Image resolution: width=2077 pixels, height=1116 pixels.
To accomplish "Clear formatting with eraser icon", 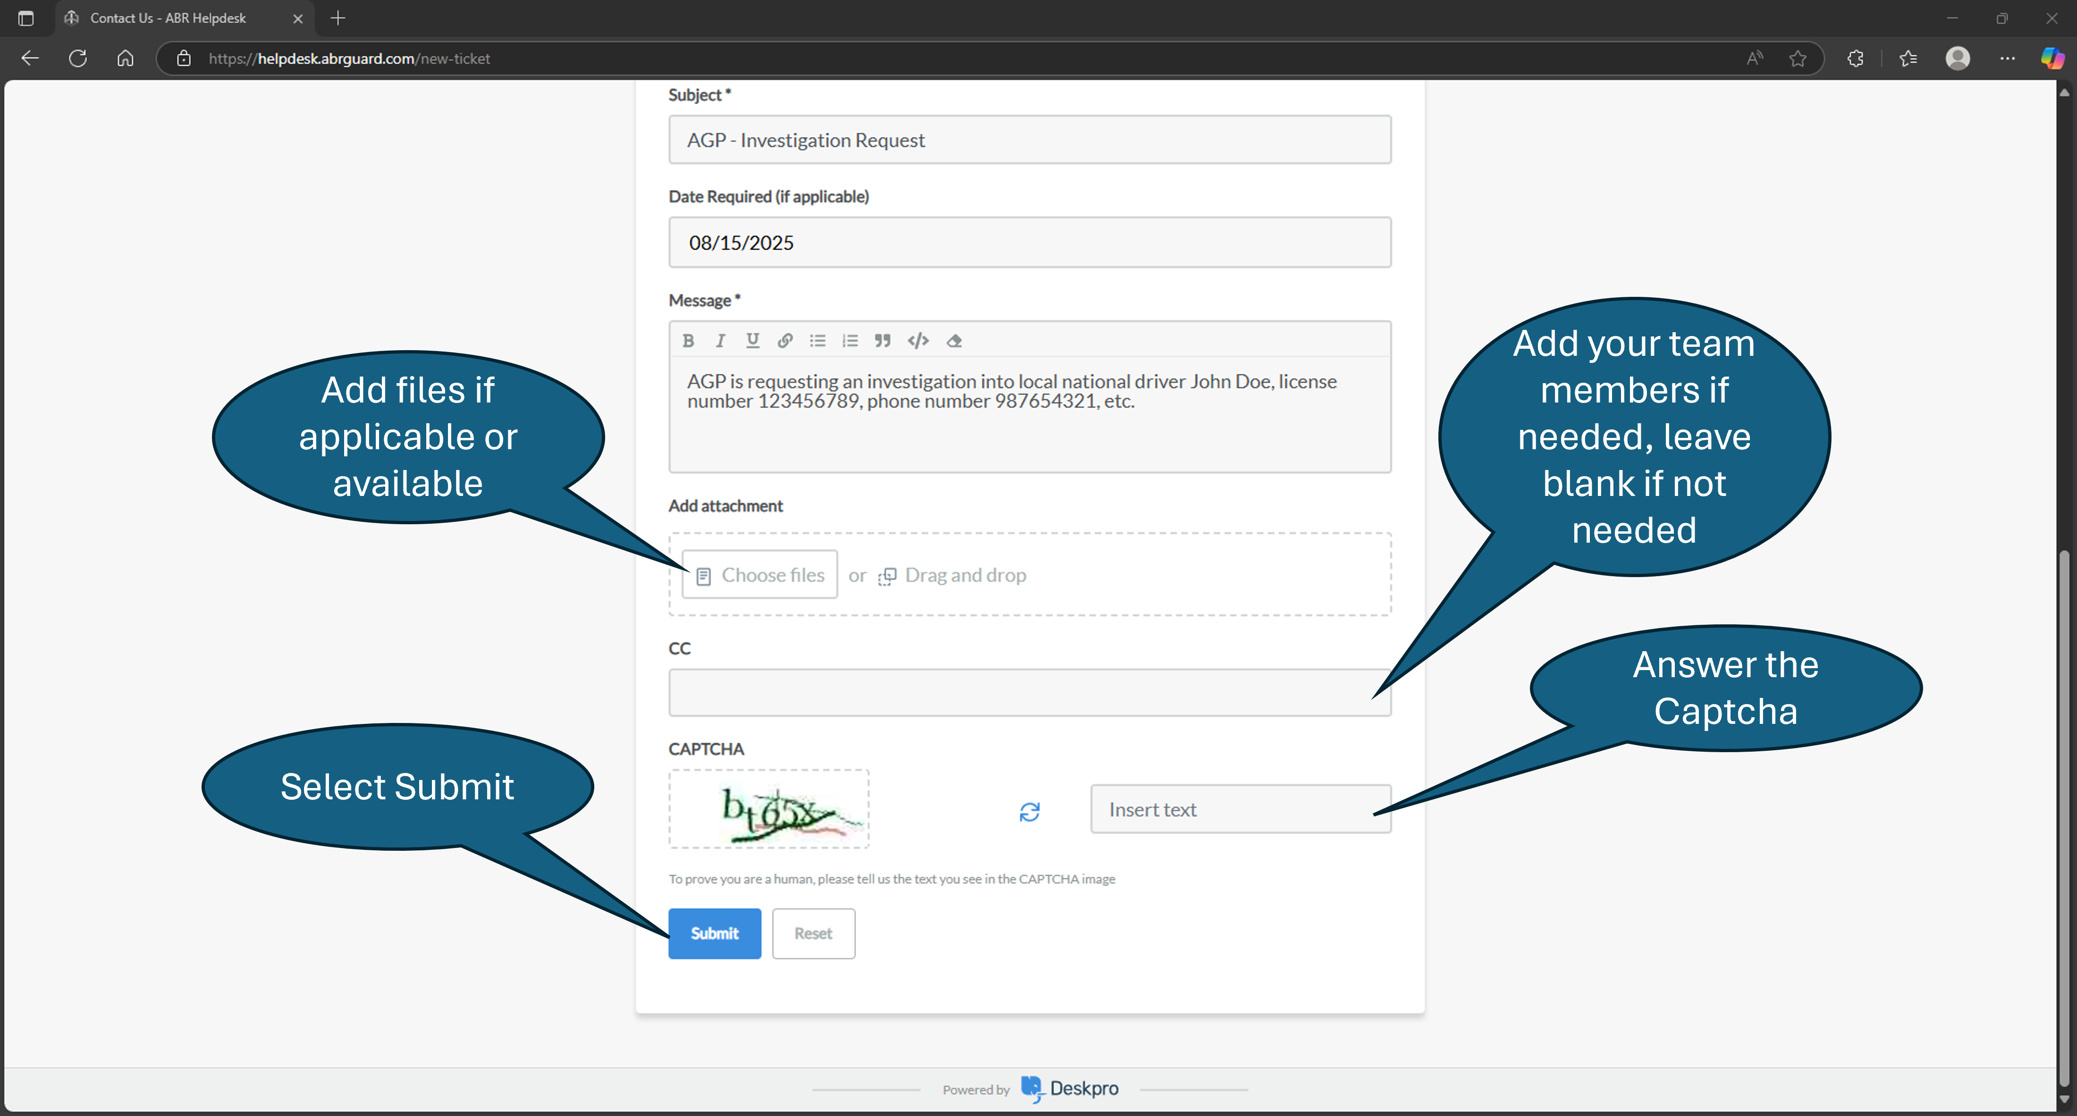I will 954,341.
